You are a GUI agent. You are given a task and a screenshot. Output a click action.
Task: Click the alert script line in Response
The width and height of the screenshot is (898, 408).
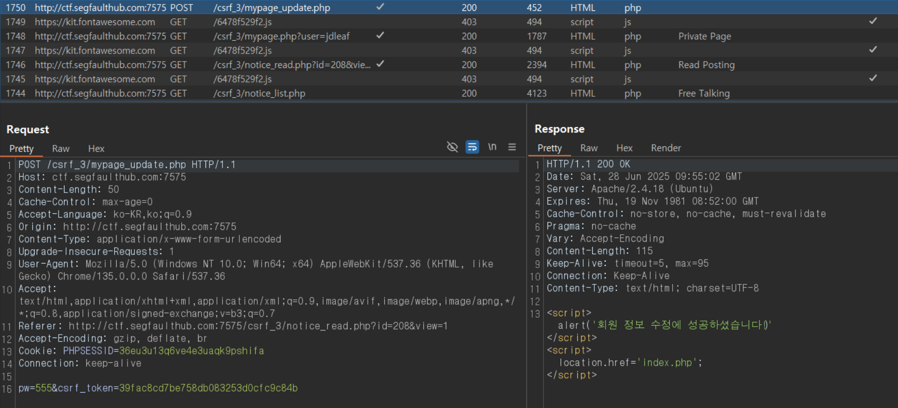click(665, 325)
